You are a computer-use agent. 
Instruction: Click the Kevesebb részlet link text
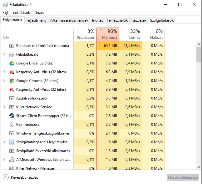coord(24,177)
